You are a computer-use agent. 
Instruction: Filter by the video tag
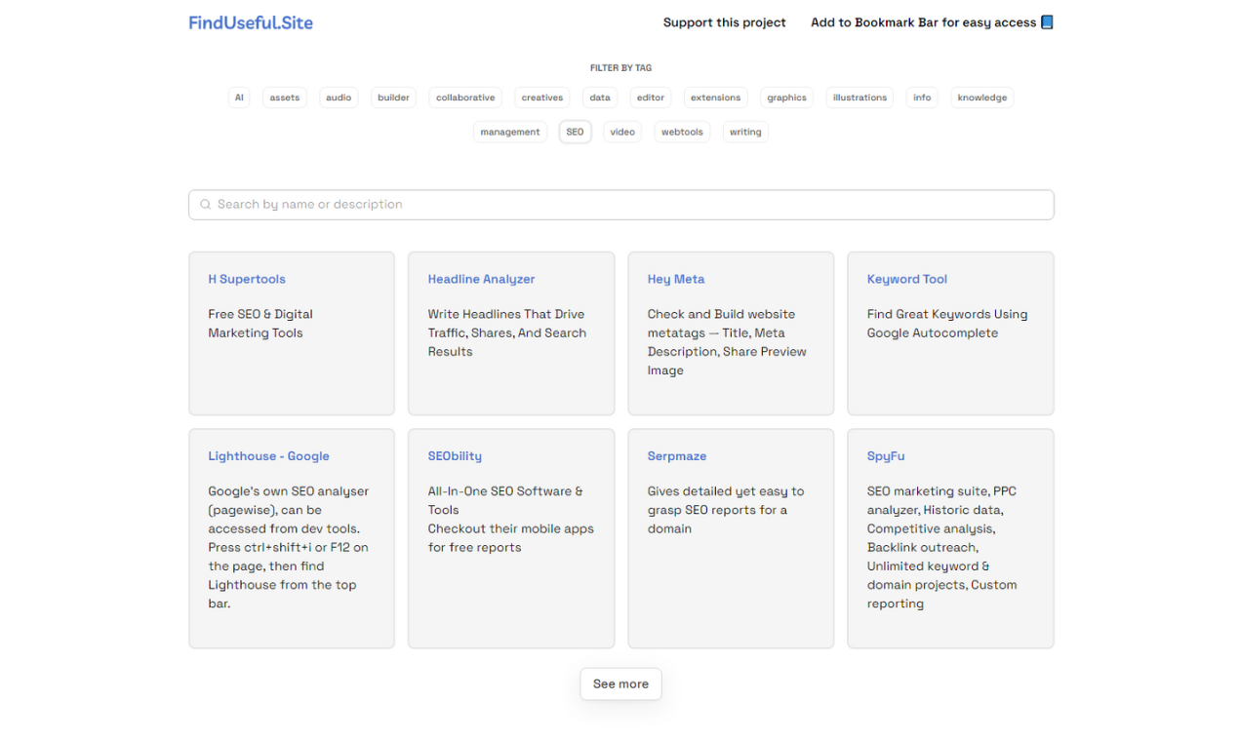pyautogui.click(x=622, y=132)
